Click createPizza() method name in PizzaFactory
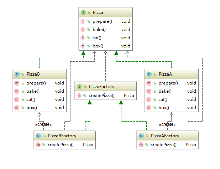Viewport: 220px width, 169px height. click(x=101, y=96)
